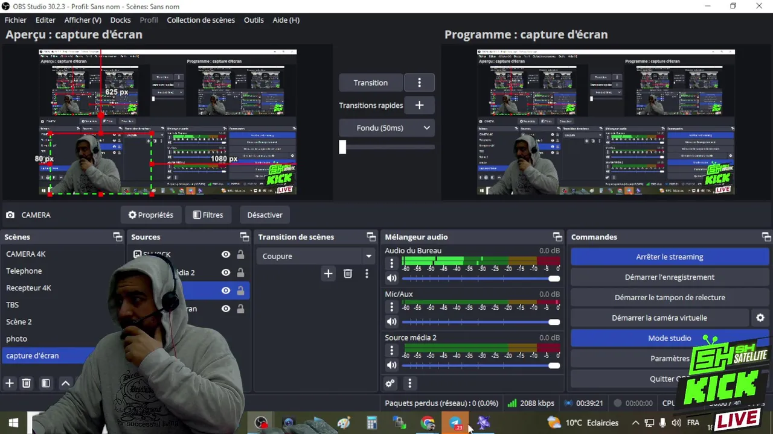Lock the Source média 2 source row

point(240,272)
